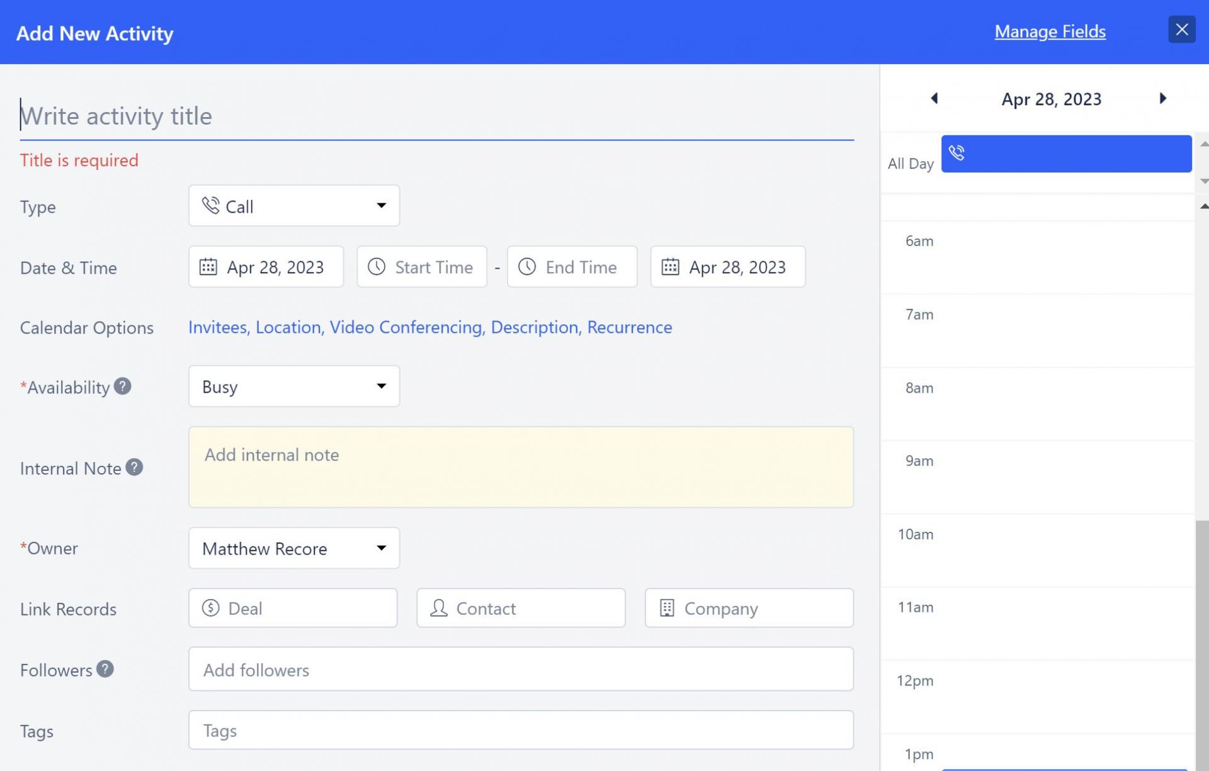Click the all-day call event block
The image size is (1209, 771).
click(1065, 154)
